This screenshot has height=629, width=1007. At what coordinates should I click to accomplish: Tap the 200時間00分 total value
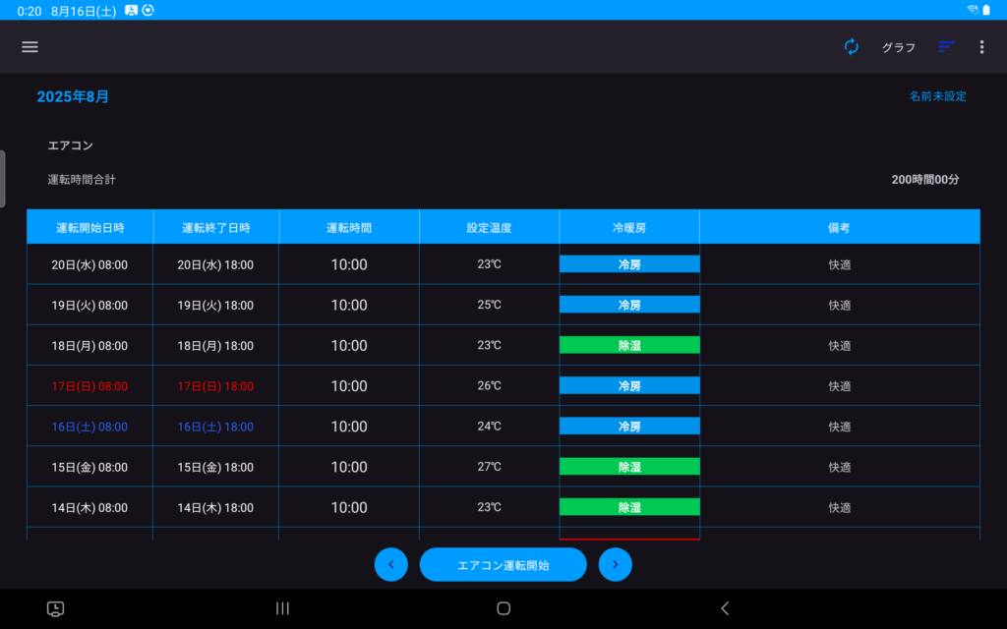pyautogui.click(x=924, y=180)
